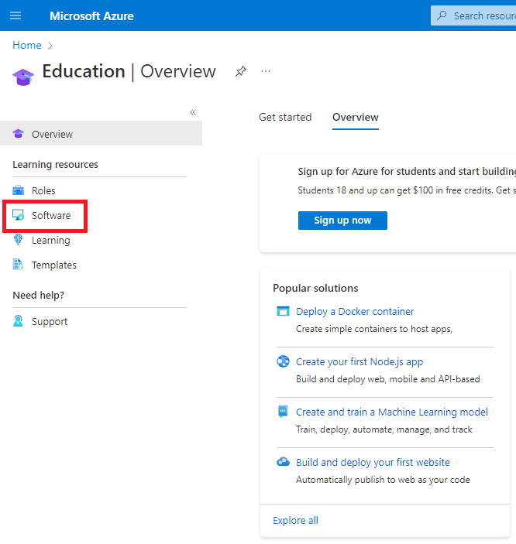Image resolution: width=516 pixels, height=544 pixels.
Task: Open Software in the sidebar
Action: [51, 215]
